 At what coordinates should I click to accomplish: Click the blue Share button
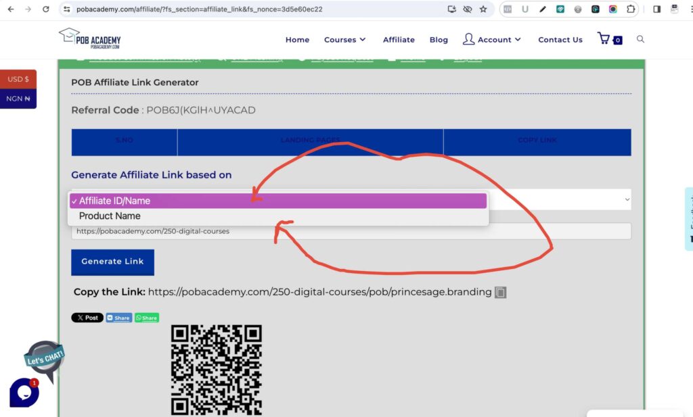point(119,318)
